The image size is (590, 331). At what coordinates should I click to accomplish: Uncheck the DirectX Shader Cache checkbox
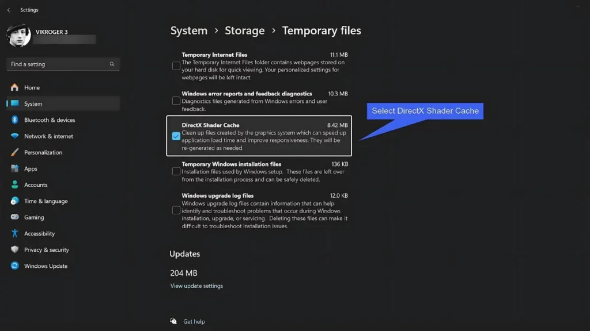pos(176,136)
